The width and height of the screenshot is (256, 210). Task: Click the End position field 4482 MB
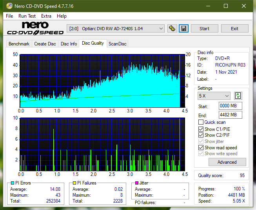tap(231, 115)
